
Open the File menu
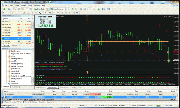click(6, 5)
